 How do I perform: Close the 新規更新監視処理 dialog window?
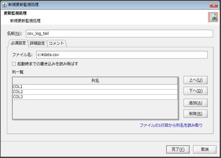(214, 5)
